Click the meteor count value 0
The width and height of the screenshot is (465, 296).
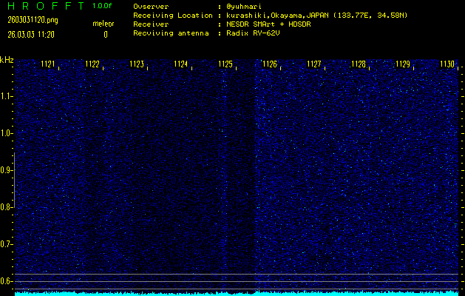point(106,35)
